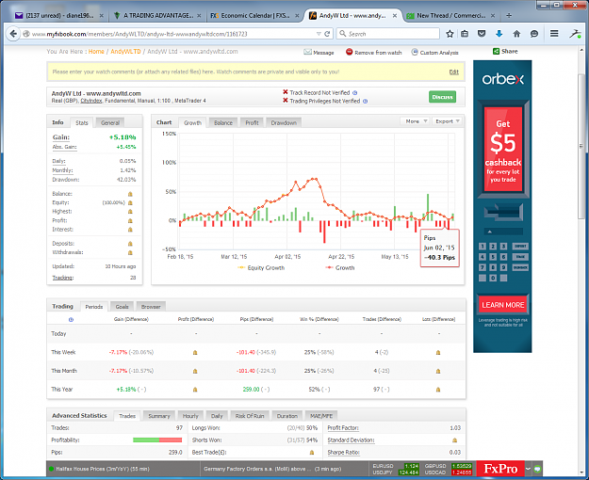The width and height of the screenshot is (589, 480).
Task: Select the Balance chart tab
Action: (223, 122)
